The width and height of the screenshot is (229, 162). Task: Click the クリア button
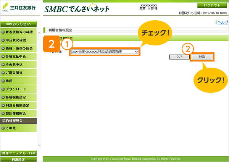click(179, 57)
